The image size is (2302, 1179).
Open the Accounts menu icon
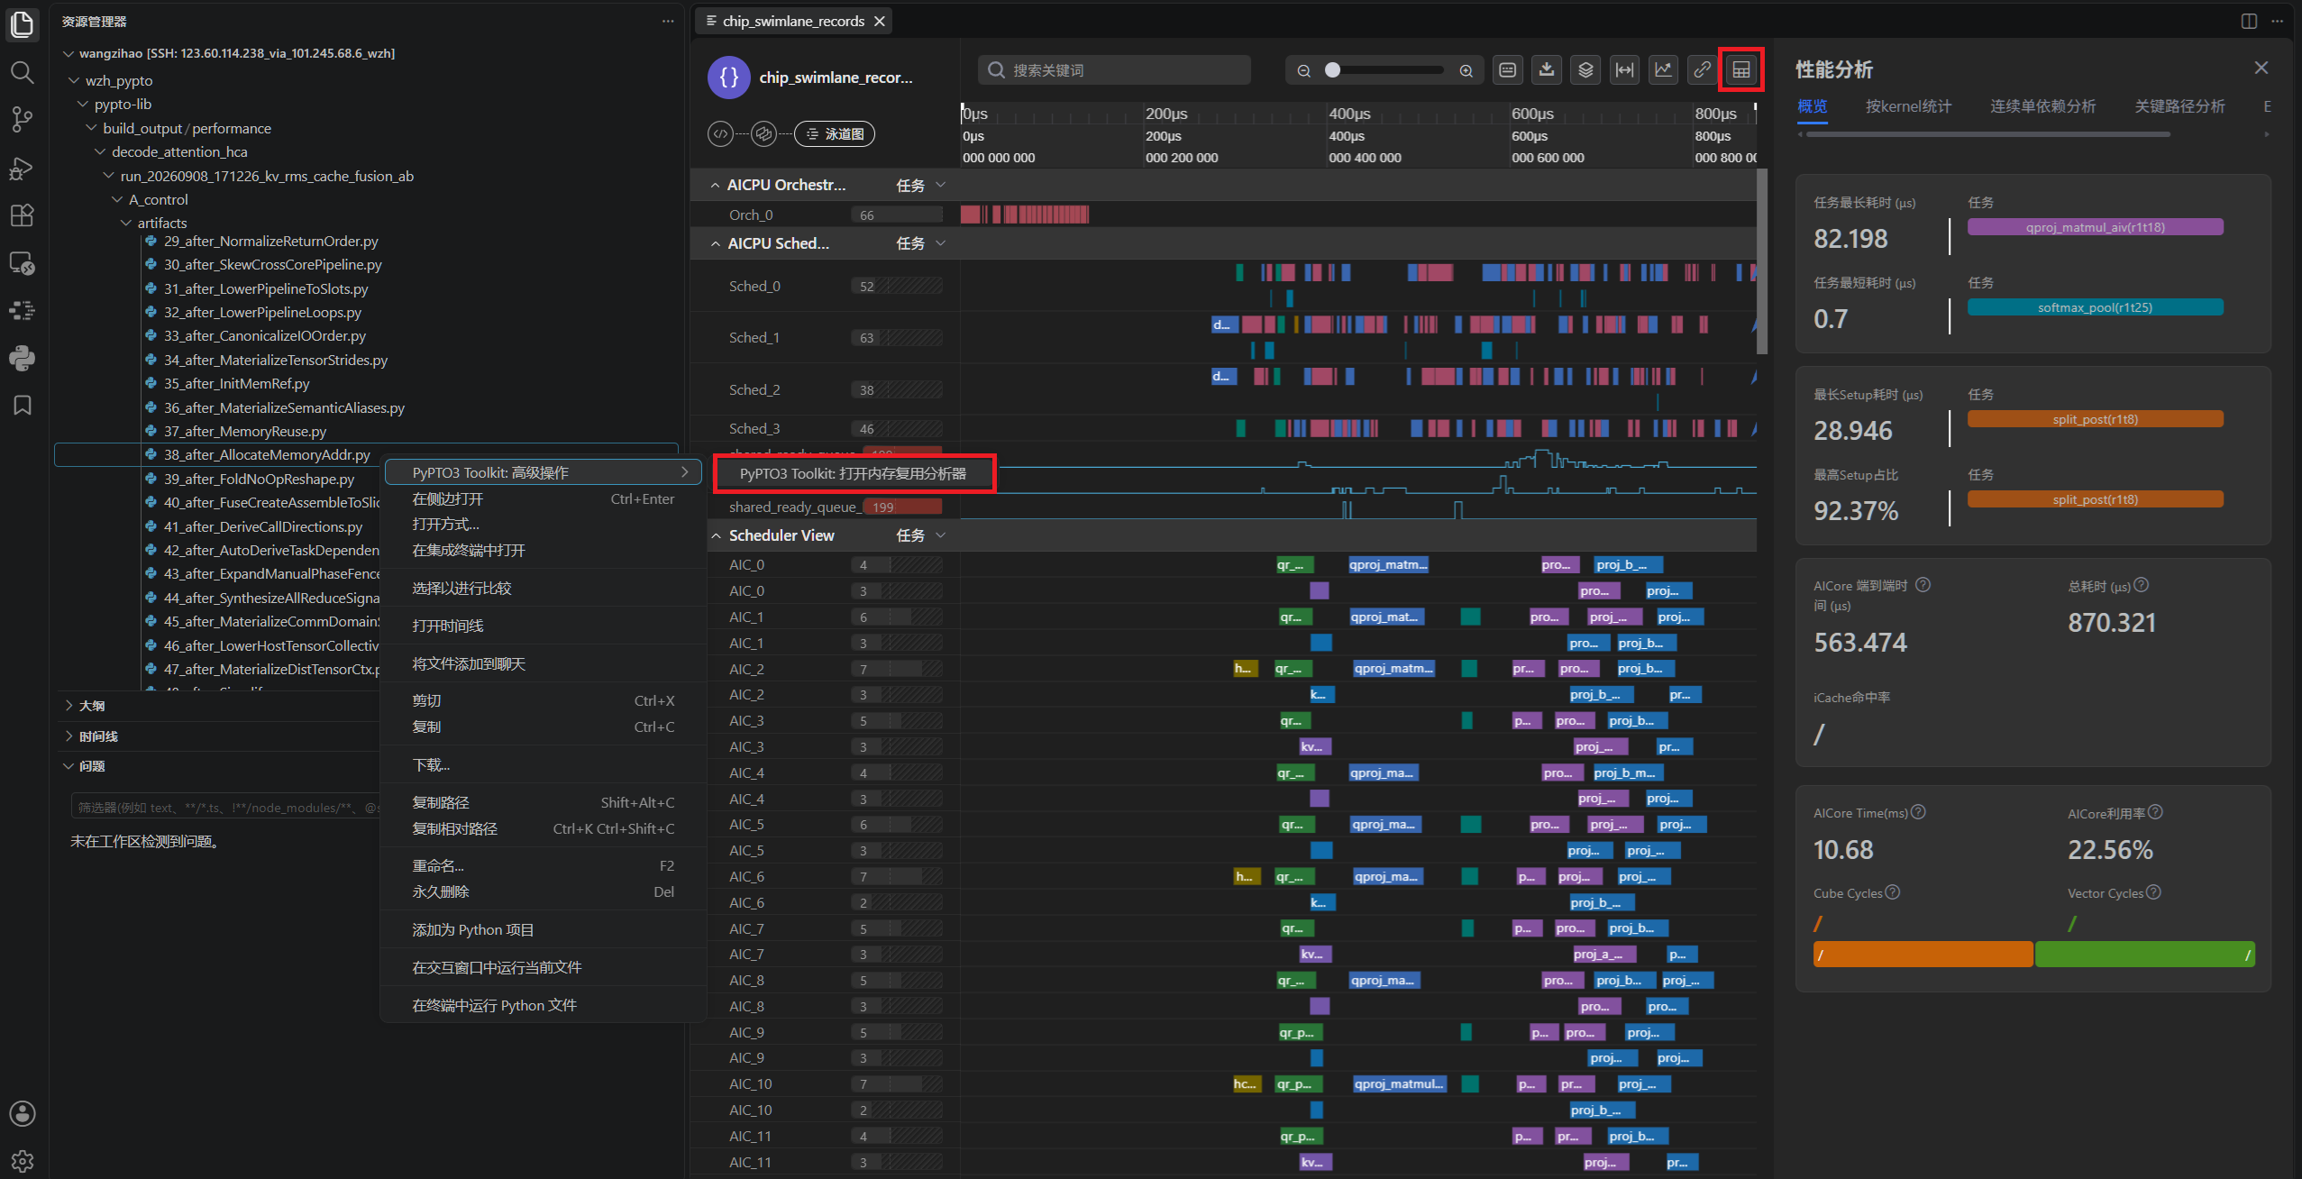(x=22, y=1113)
